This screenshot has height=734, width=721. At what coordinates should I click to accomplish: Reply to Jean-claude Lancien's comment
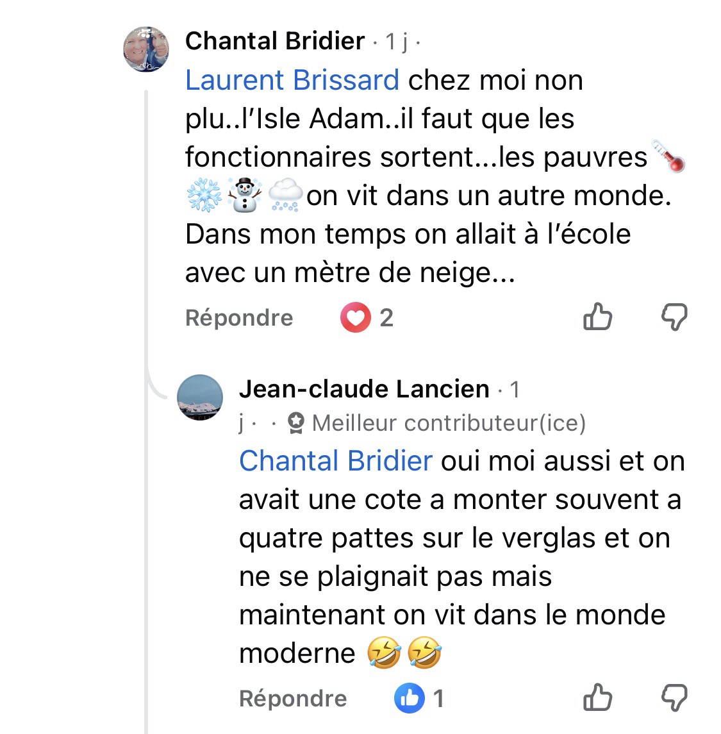(293, 699)
